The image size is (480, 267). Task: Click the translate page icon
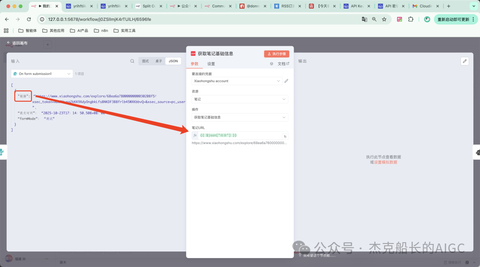(364, 19)
